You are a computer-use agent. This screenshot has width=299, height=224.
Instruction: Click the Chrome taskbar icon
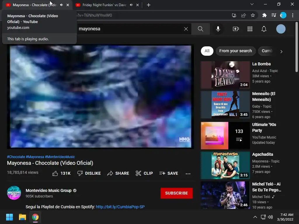(x=35, y=217)
